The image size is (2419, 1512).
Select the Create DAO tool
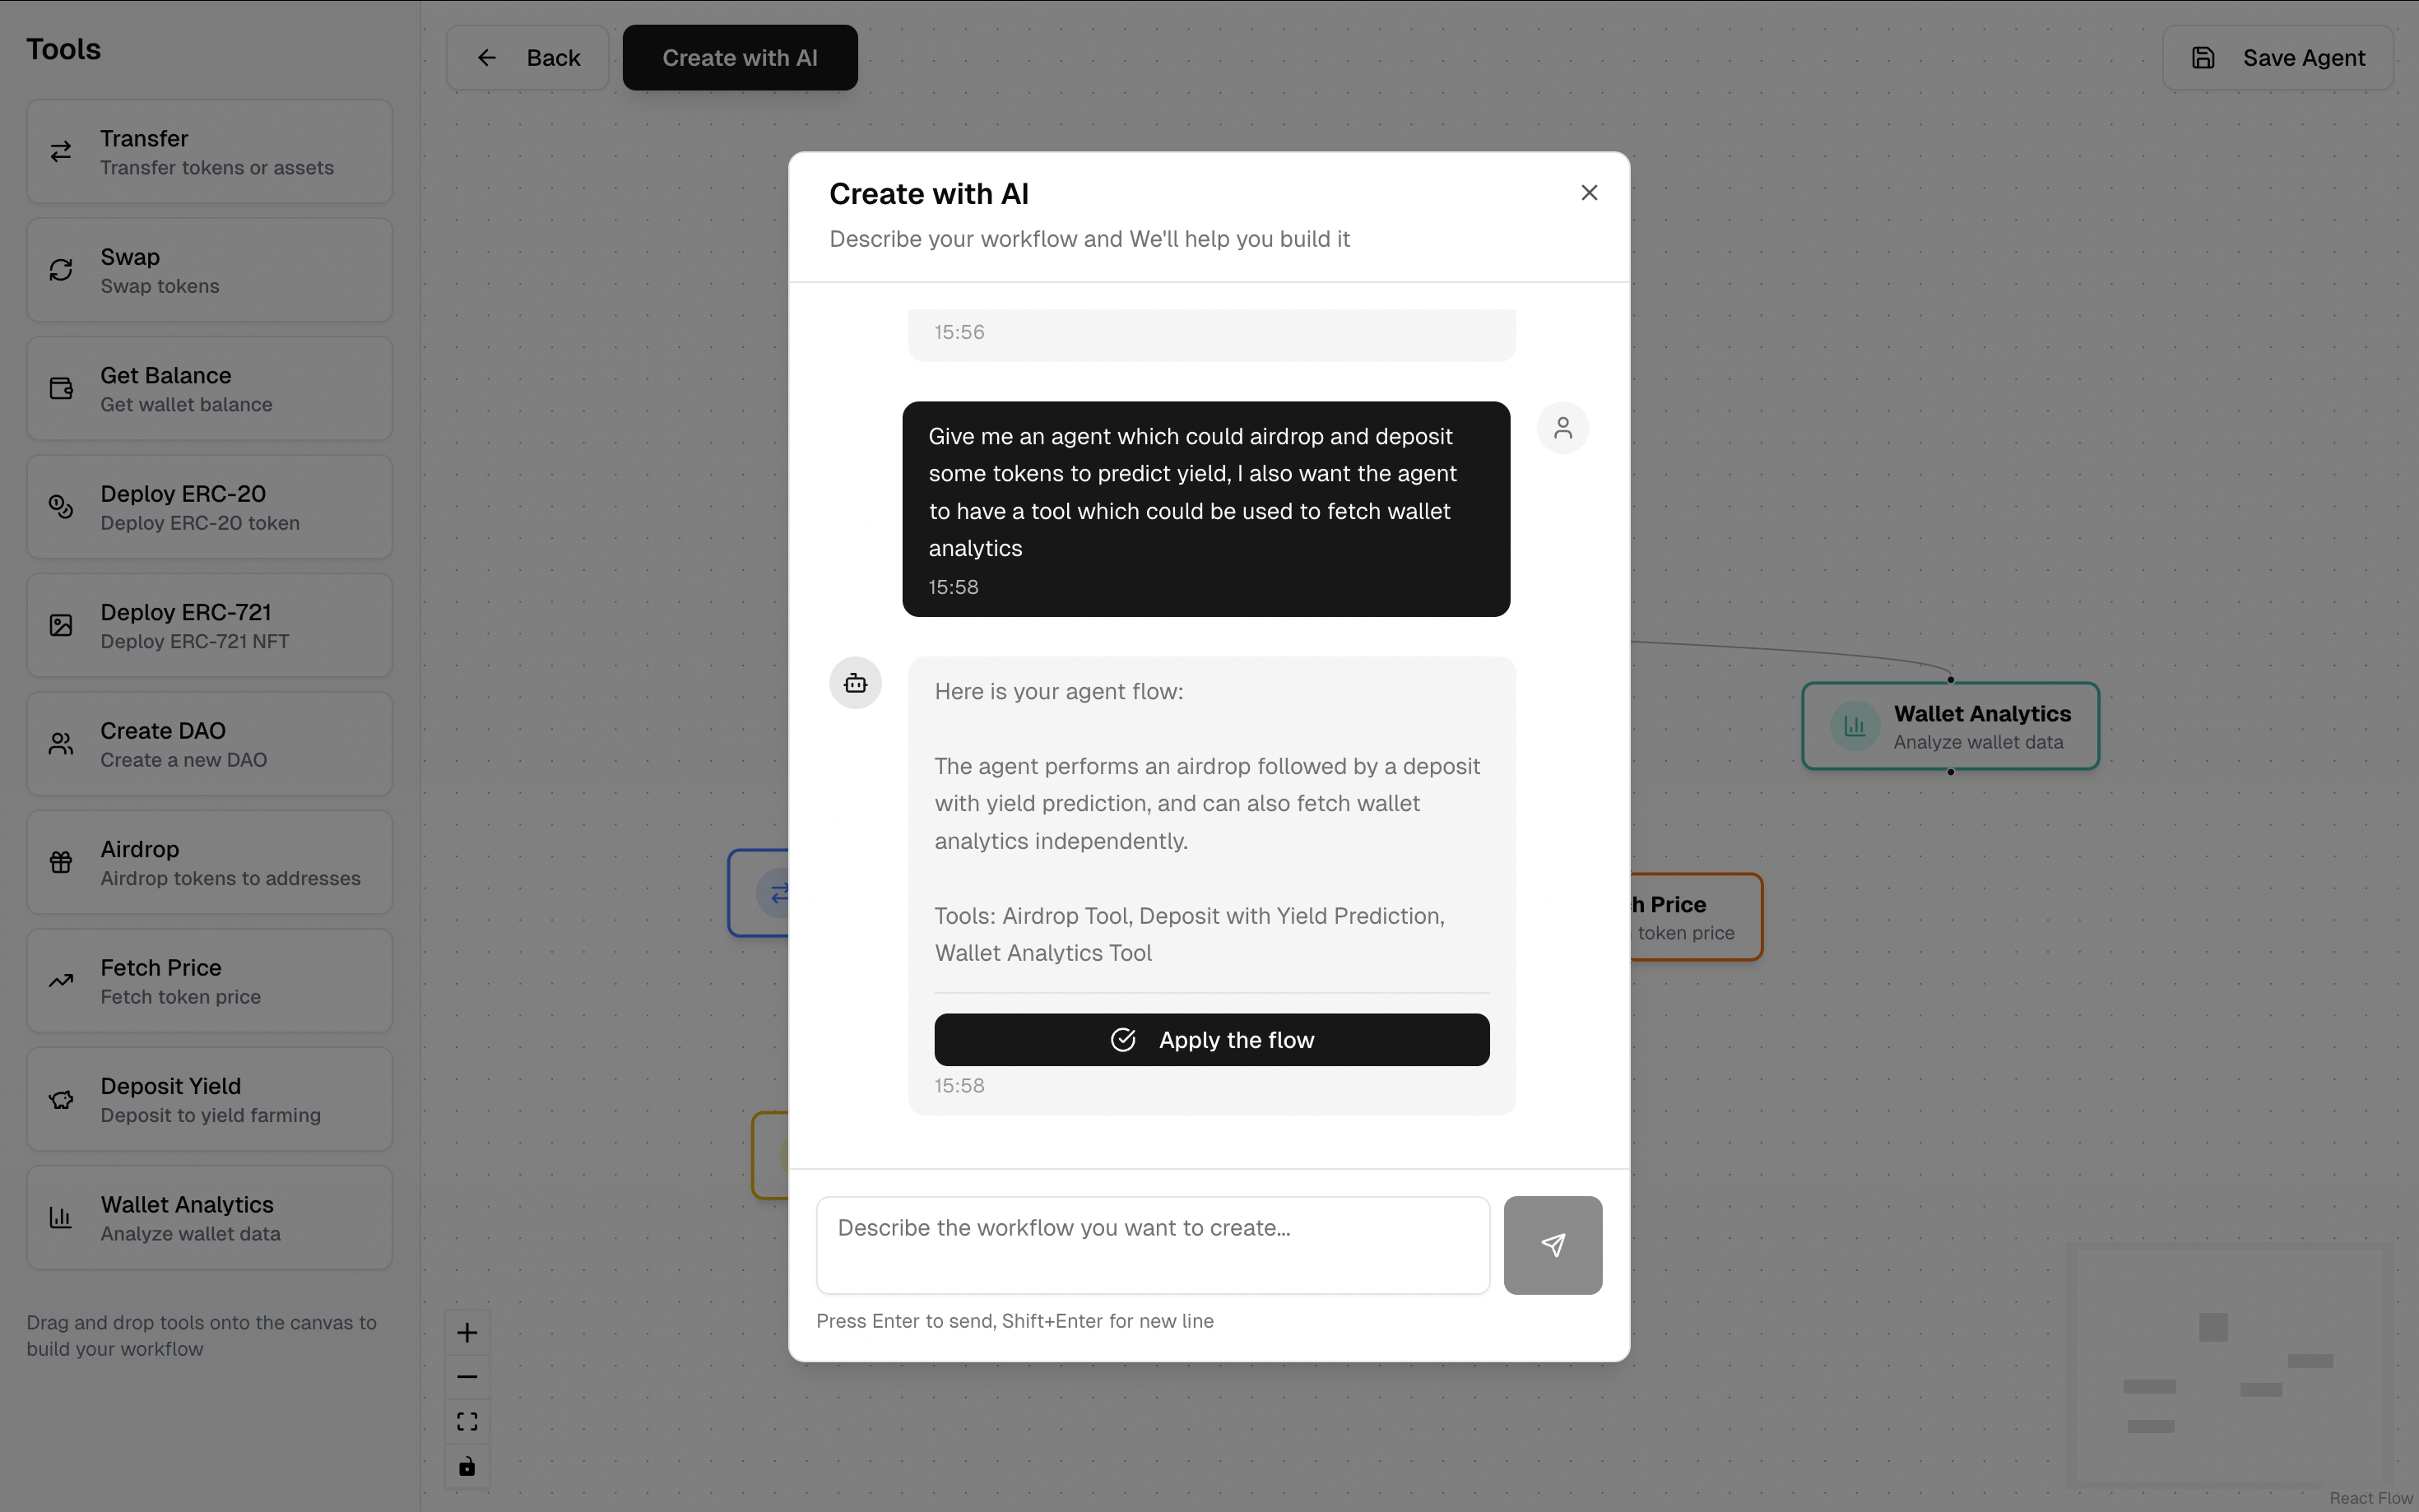(x=209, y=744)
